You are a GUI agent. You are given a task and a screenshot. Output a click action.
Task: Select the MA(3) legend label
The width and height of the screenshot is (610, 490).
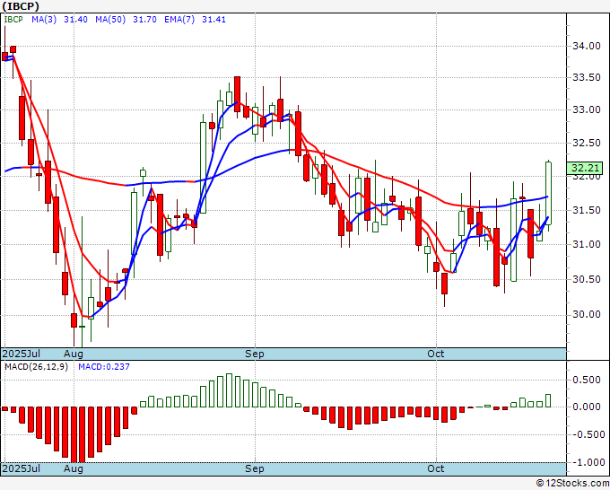pyautogui.click(x=44, y=20)
